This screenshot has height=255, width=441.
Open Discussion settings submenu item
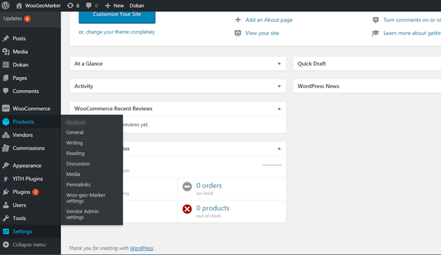78,164
